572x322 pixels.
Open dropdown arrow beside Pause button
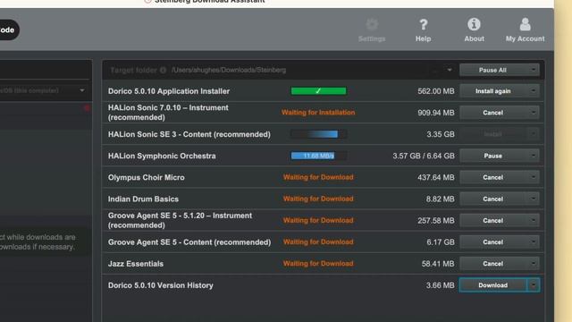point(534,156)
